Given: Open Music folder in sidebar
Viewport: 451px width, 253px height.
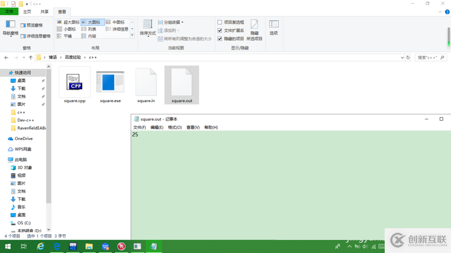Looking at the screenshot, I should click(21, 207).
